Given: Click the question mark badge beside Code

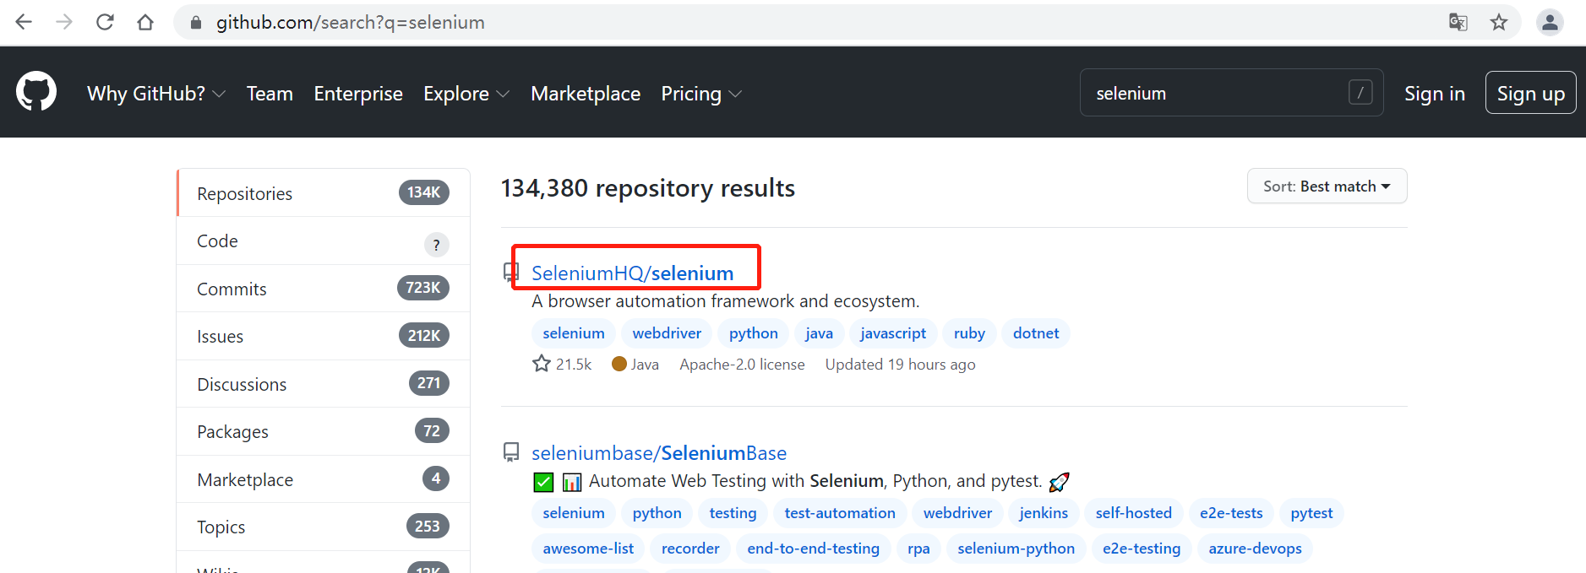Looking at the screenshot, I should click(436, 245).
